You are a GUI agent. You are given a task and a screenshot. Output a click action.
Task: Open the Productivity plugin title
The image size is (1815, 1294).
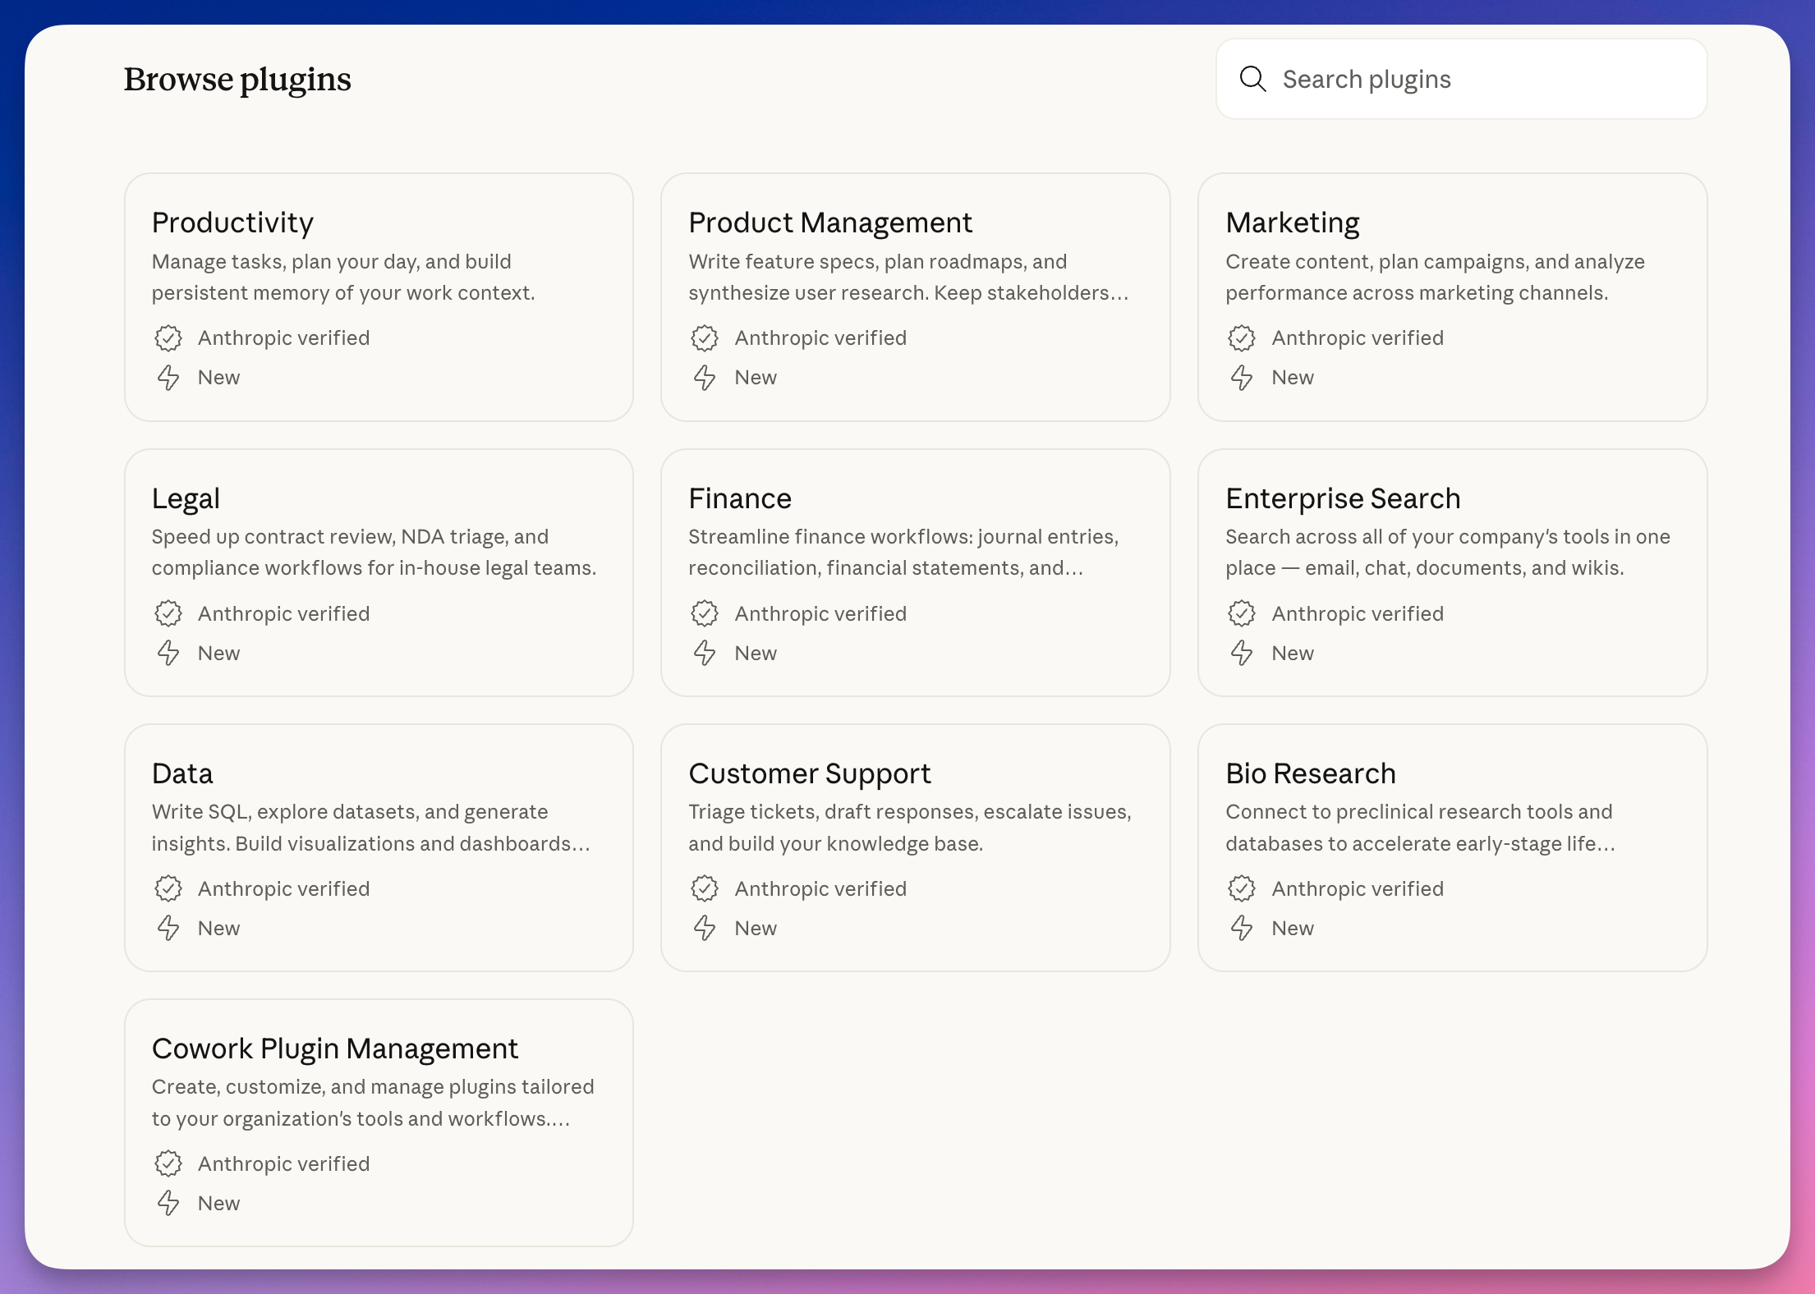(232, 223)
